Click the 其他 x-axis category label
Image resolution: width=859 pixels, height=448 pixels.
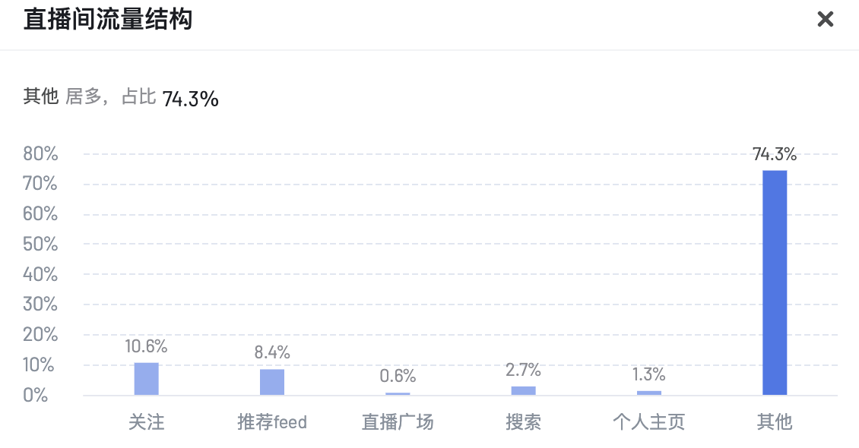tap(775, 421)
